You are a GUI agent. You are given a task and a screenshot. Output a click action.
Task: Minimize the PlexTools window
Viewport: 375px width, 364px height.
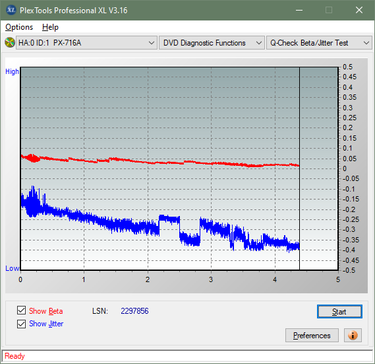[299, 10]
